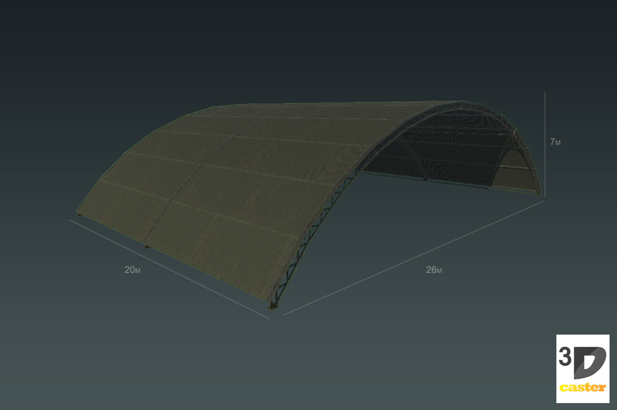Select the 7м height dimension label
Viewport: 617px width, 410px height.
click(x=555, y=142)
